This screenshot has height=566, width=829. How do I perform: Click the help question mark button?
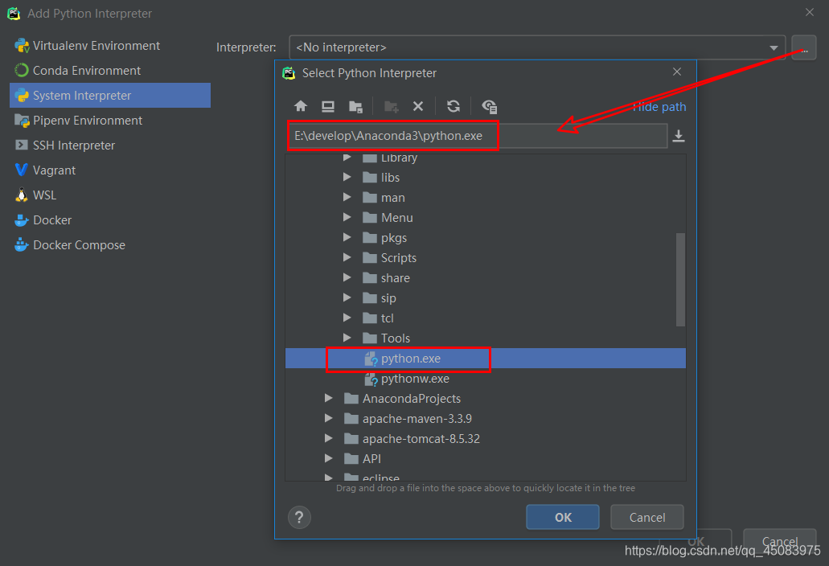[x=299, y=517]
